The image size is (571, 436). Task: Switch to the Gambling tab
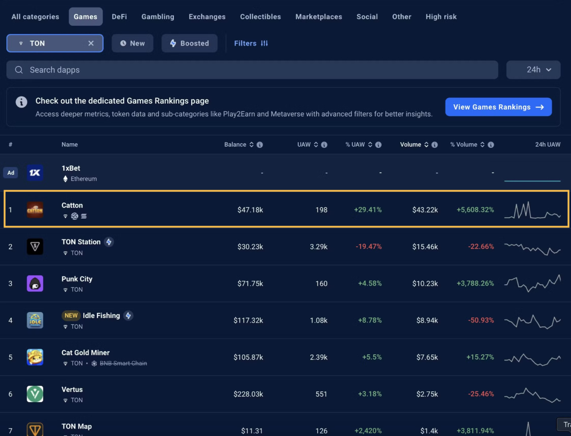tap(158, 17)
